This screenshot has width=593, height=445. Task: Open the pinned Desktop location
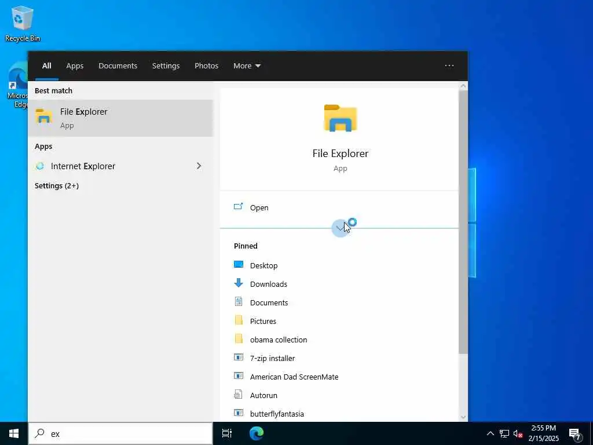coord(263,265)
